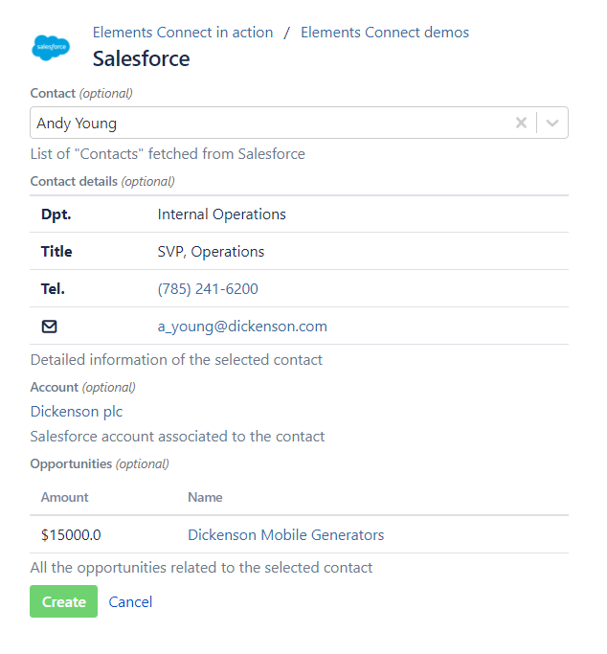
Task: Clear the selected contact Andy Young
Action: coord(521,123)
